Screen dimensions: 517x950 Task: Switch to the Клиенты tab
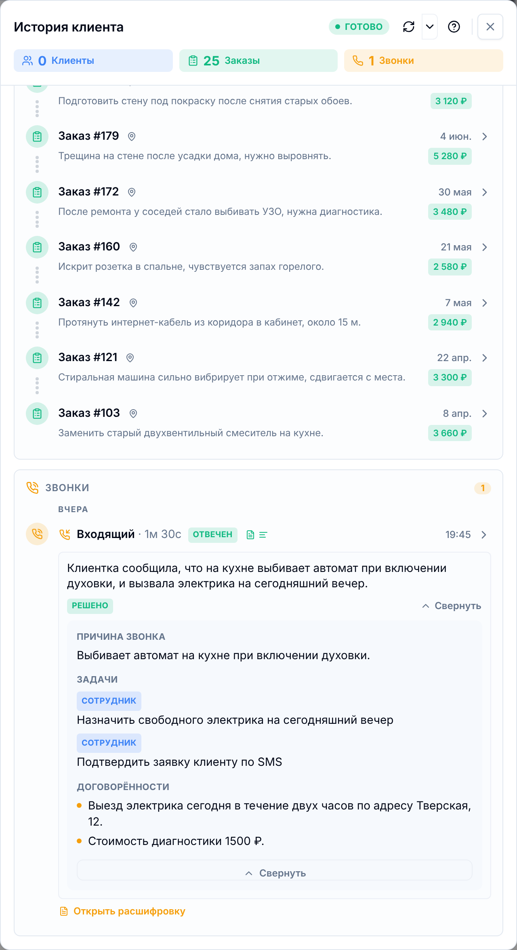click(x=93, y=61)
